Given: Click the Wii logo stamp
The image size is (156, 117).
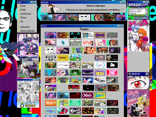Looking at the screenshot, I should point(100,65).
